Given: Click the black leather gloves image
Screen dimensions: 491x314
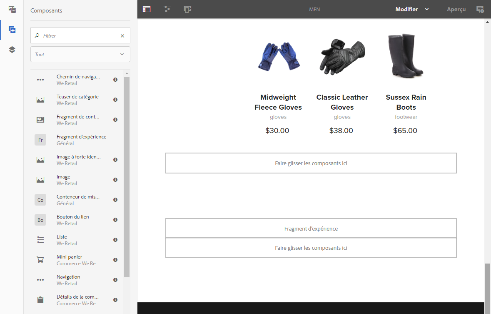Looking at the screenshot, I should click(x=342, y=56).
